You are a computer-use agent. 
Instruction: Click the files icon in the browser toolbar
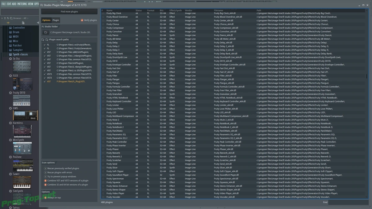point(23,23)
